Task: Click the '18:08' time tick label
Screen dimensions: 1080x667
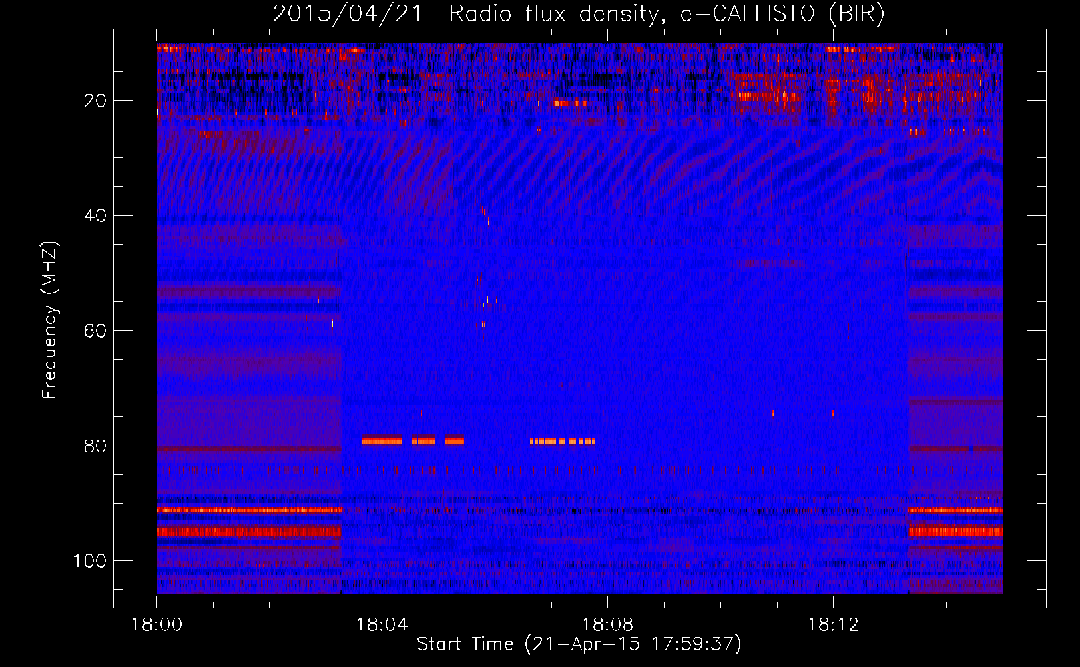Action: pyautogui.click(x=607, y=625)
